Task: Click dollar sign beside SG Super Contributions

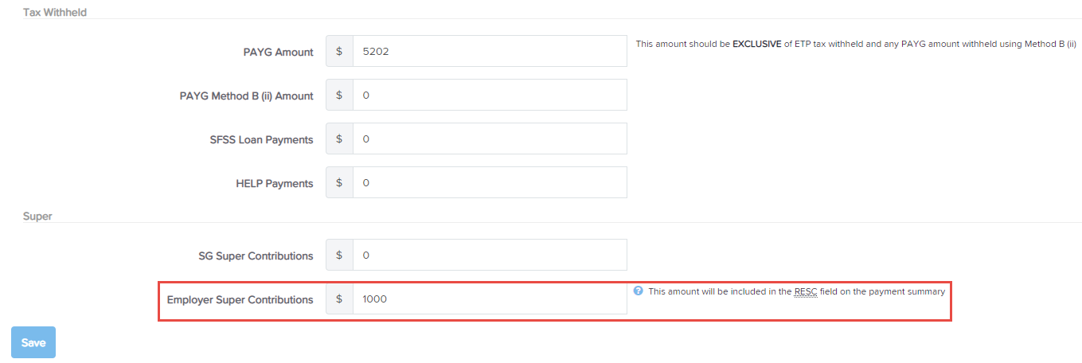Action: click(339, 255)
